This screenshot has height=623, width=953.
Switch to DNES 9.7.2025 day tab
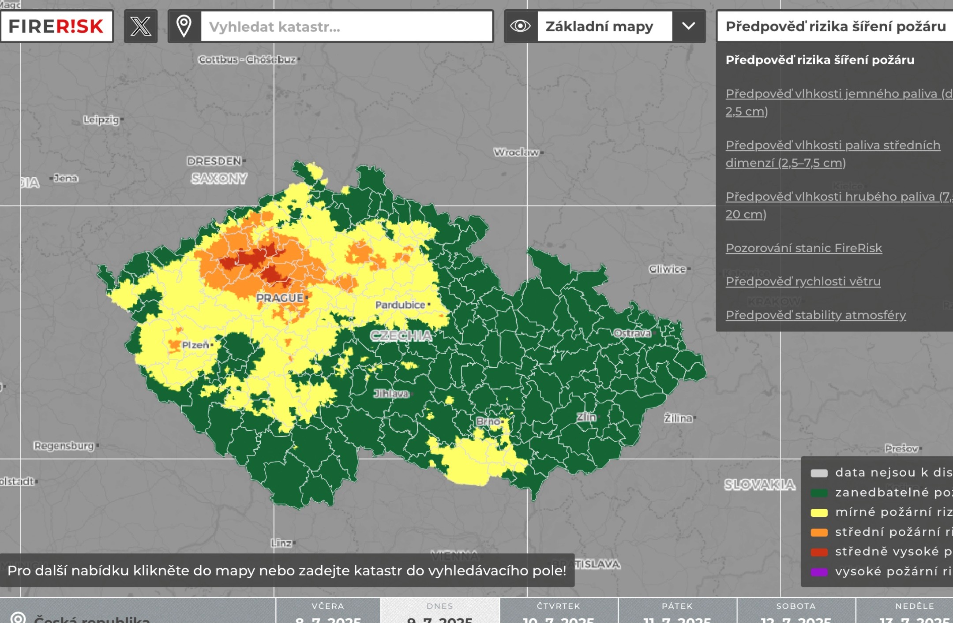coord(440,611)
